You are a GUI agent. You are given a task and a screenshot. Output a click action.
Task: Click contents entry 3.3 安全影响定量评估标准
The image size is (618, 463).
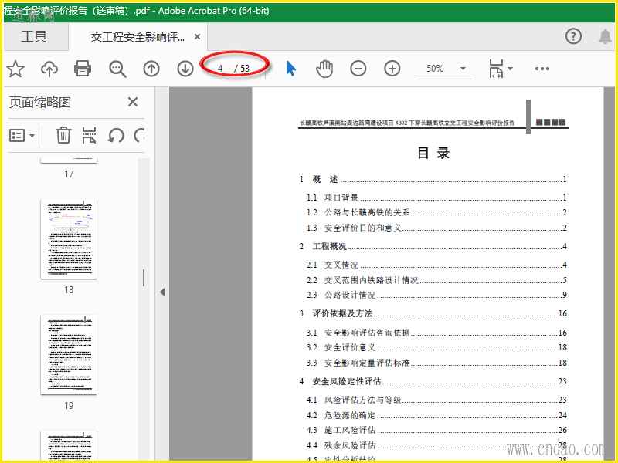tap(436, 363)
